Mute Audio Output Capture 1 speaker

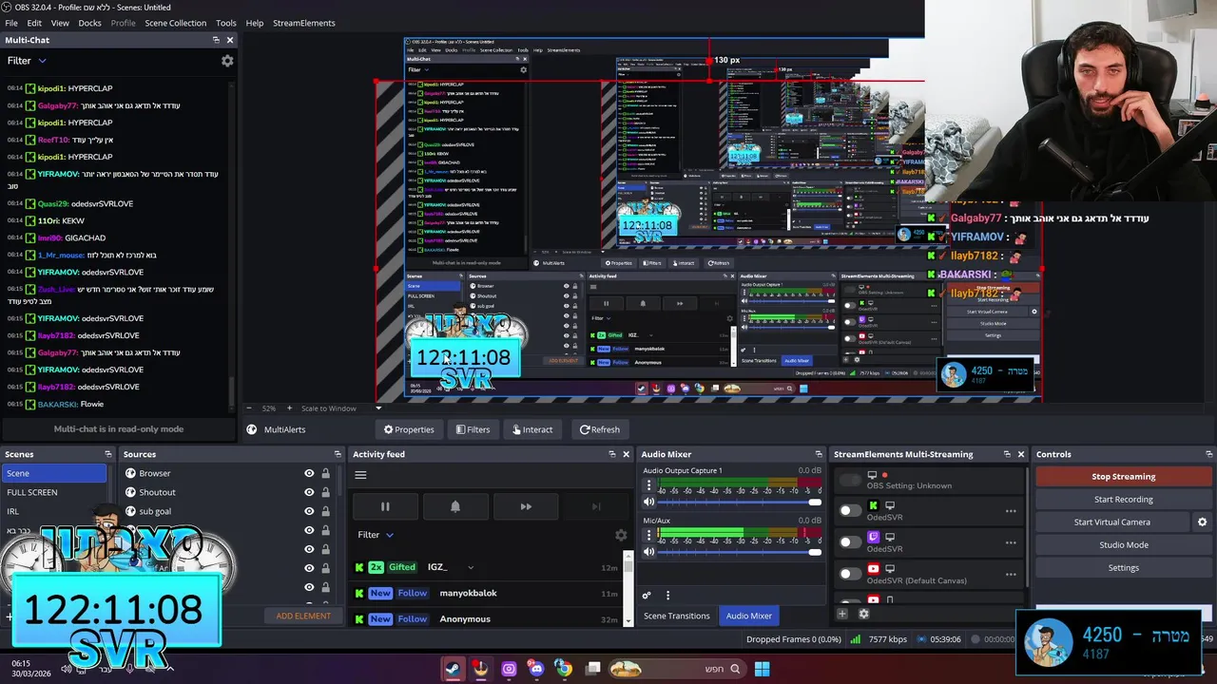pos(649,502)
